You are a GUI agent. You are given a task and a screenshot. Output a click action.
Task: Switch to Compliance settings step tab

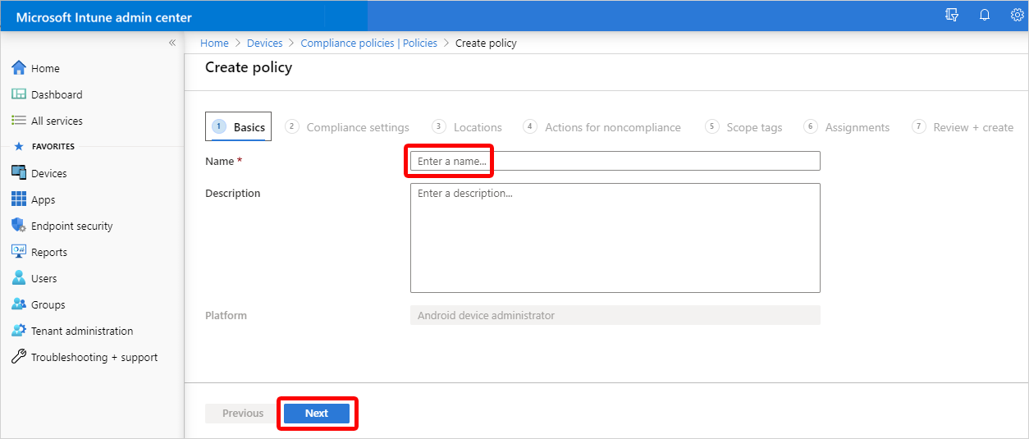(347, 127)
